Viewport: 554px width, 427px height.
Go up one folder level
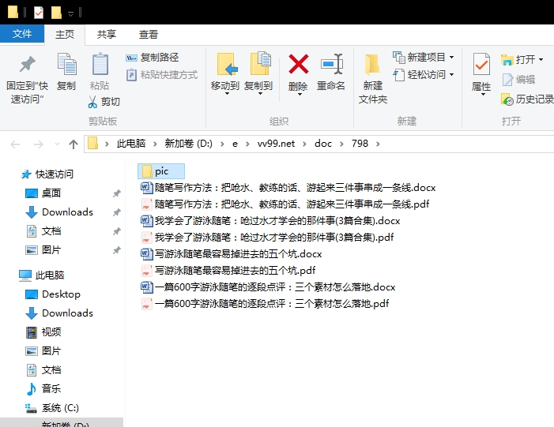coord(73,144)
